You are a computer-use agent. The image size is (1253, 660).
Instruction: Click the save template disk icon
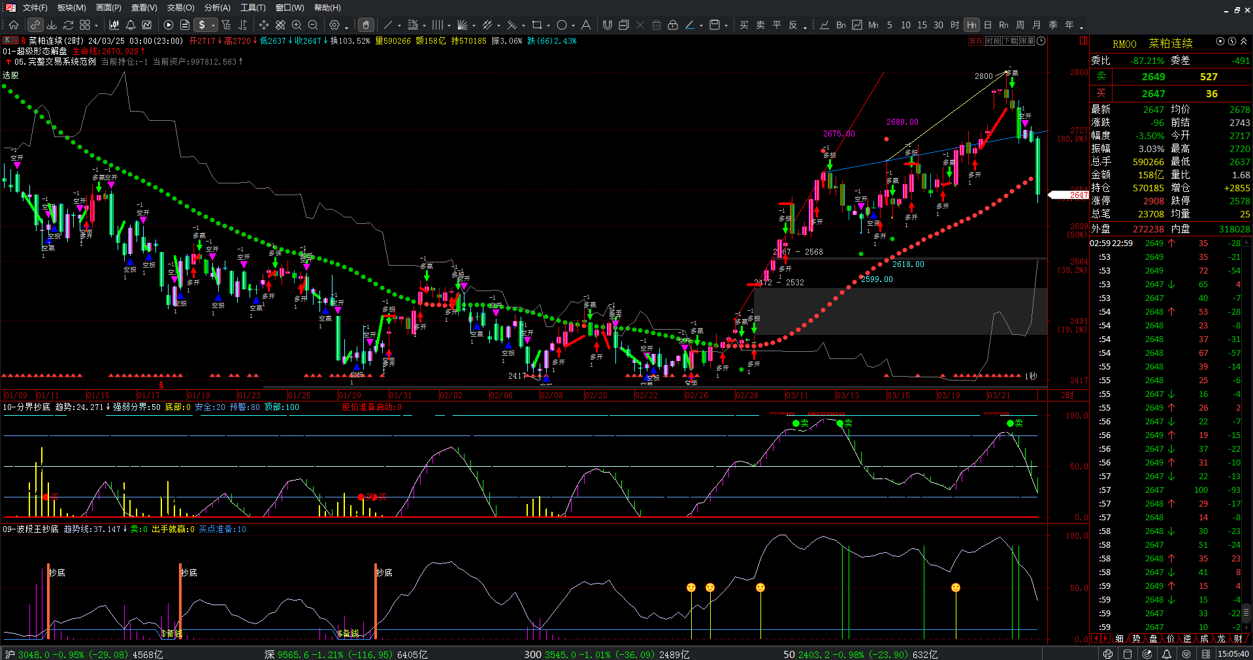coord(715,25)
